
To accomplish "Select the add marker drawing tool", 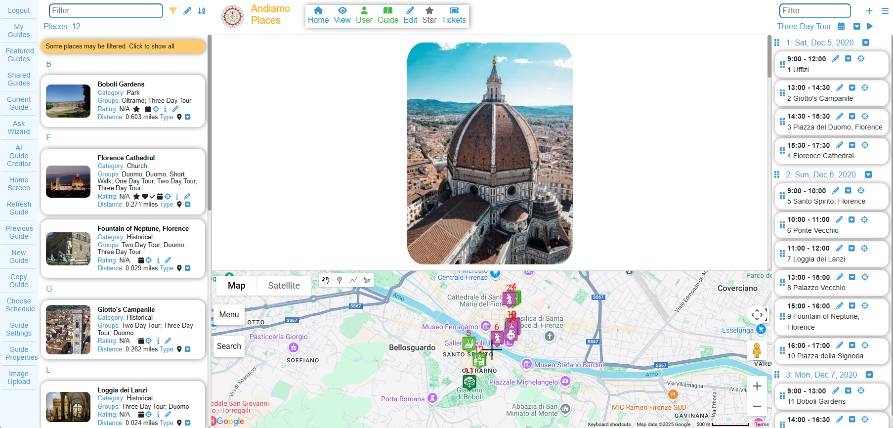I will click(340, 280).
